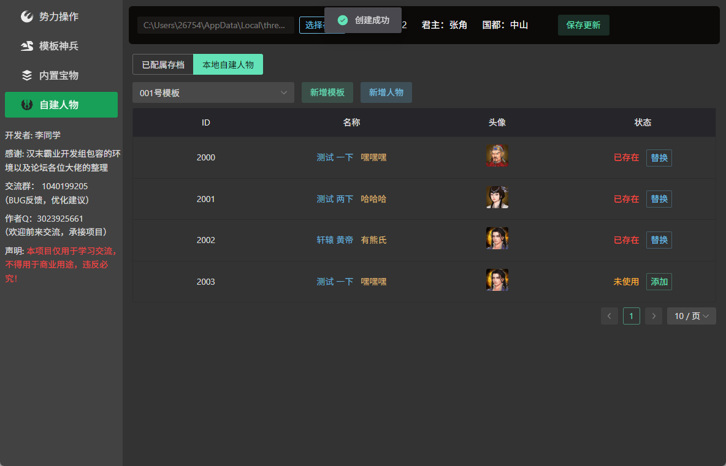Open the 势力操作 sidebar item icon

[x=27, y=17]
